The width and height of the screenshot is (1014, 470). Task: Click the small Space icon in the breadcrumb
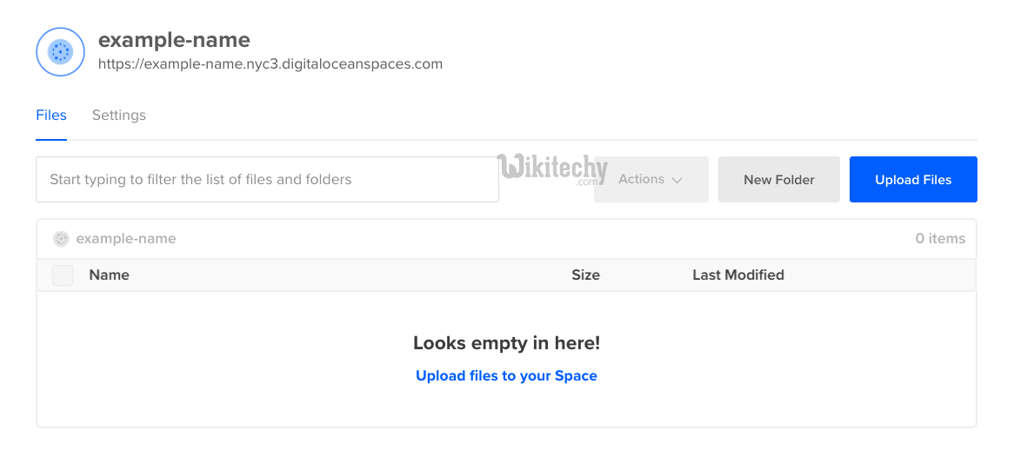61,239
